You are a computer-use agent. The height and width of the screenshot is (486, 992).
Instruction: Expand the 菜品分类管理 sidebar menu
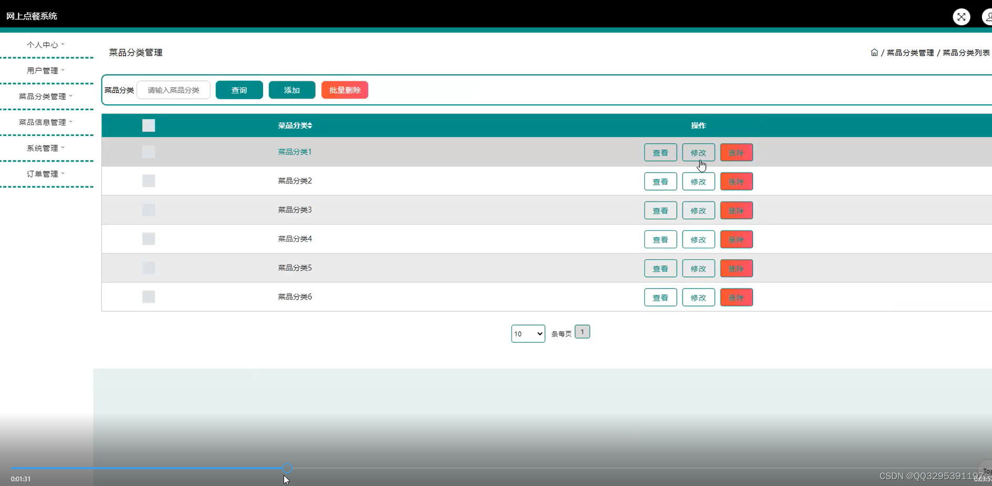(x=46, y=96)
